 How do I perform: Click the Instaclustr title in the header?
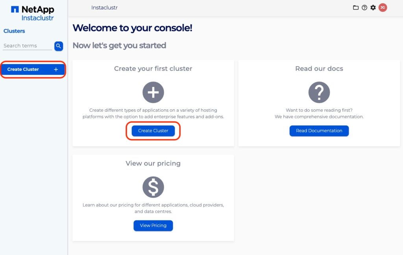(104, 7)
